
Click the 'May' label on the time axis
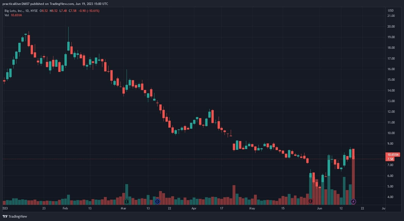coord(252,208)
